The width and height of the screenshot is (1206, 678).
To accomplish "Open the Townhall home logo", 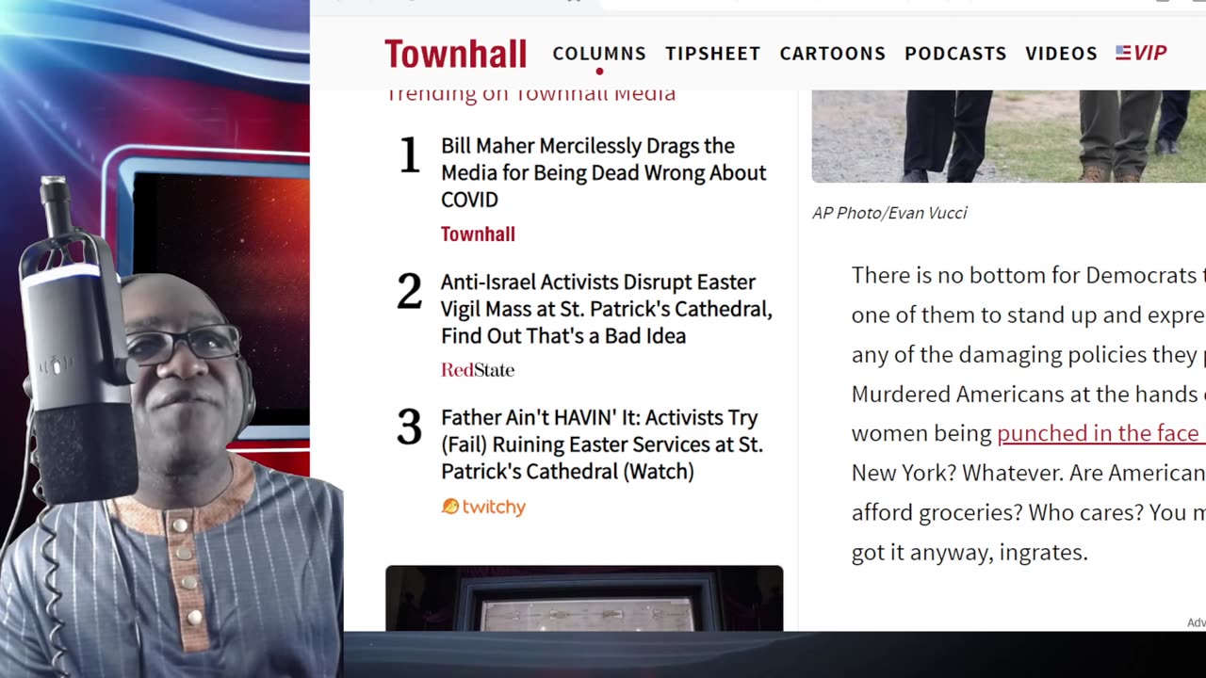I will tap(455, 54).
